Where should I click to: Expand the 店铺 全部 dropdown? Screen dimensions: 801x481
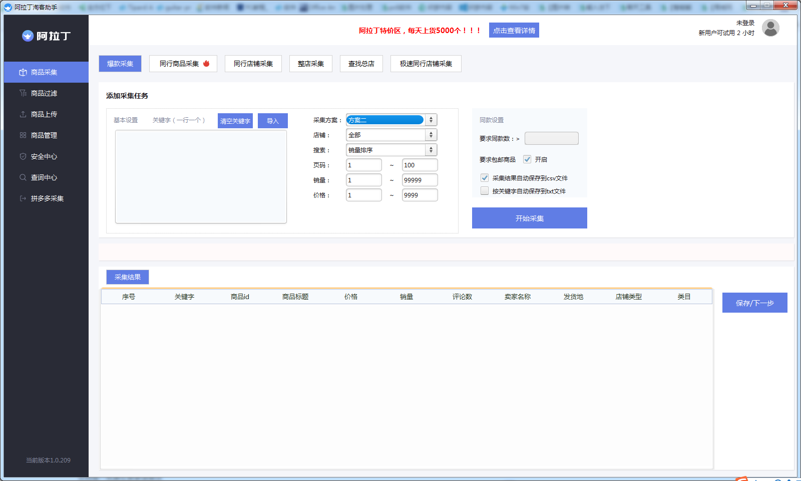pyautogui.click(x=391, y=135)
